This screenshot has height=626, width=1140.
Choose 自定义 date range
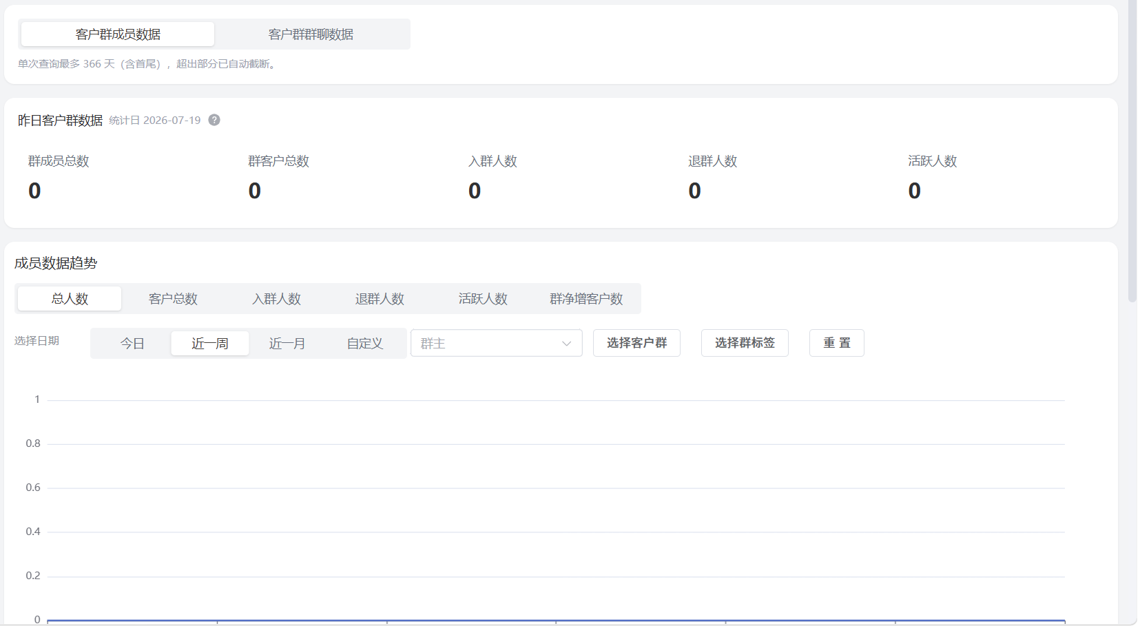click(x=365, y=344)
